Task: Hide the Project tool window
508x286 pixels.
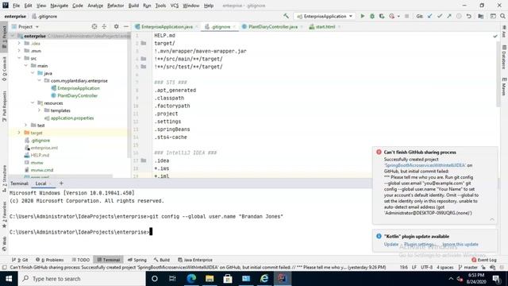Action: tap(126, 26)
